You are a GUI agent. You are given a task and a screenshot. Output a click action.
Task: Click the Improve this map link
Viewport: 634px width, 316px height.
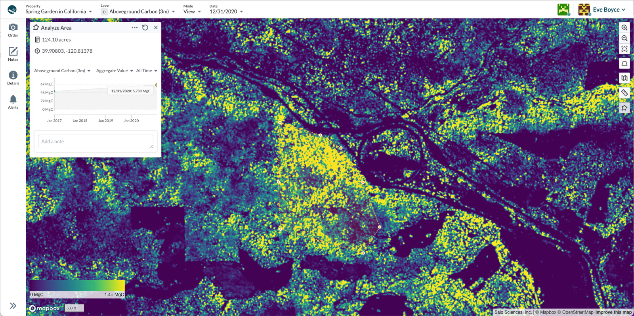tap(613, 312)
